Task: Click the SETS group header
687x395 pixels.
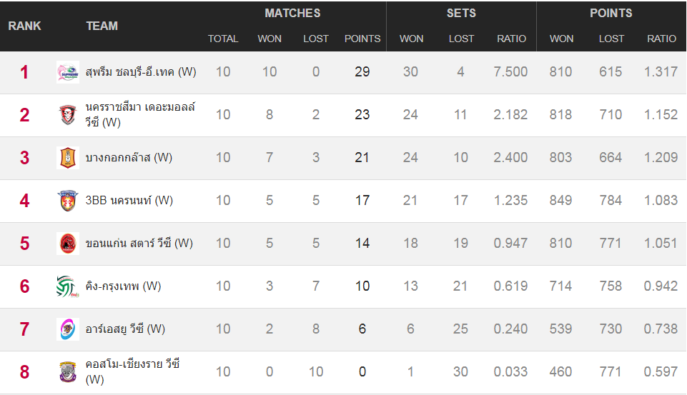Action: click(461, 13)
